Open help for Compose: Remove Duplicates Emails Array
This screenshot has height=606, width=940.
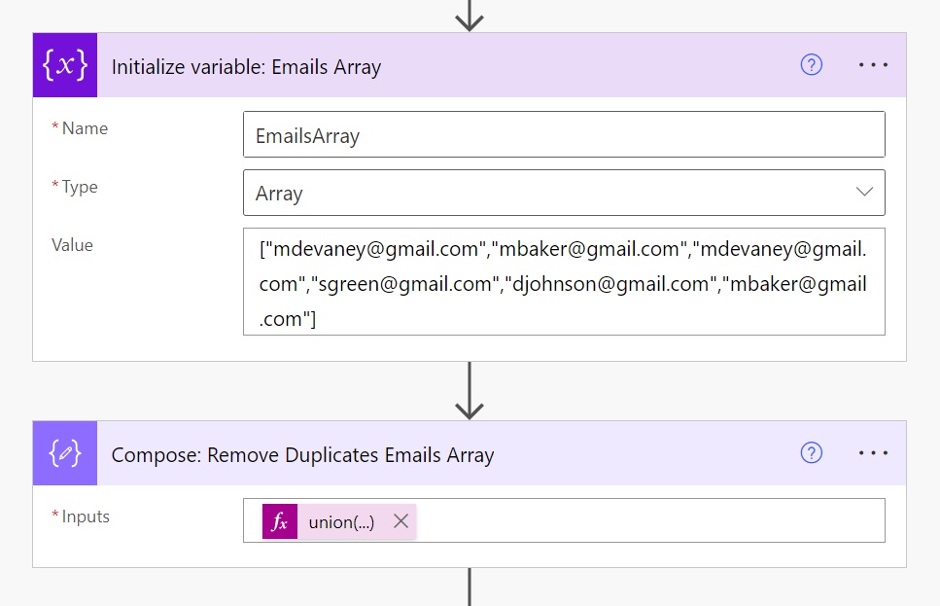811,453
